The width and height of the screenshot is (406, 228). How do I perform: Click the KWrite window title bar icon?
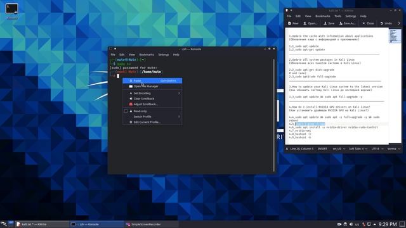[287, 10]
